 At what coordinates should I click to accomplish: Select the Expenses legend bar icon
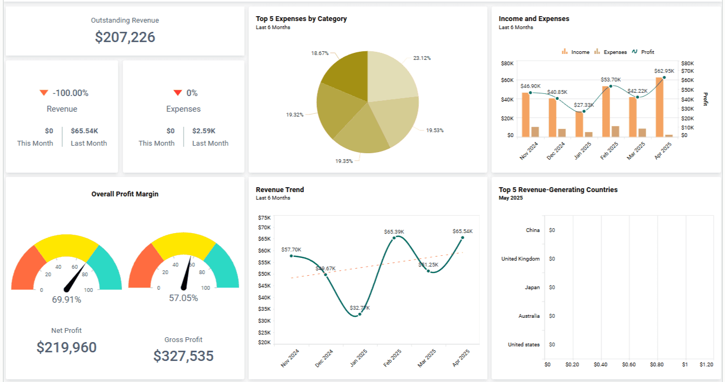[x=597, y=52]
